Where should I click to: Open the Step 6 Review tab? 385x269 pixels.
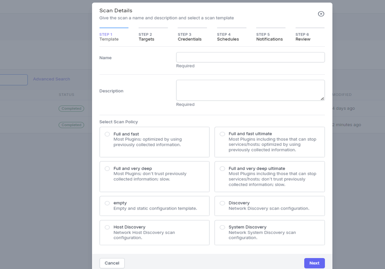303,37
